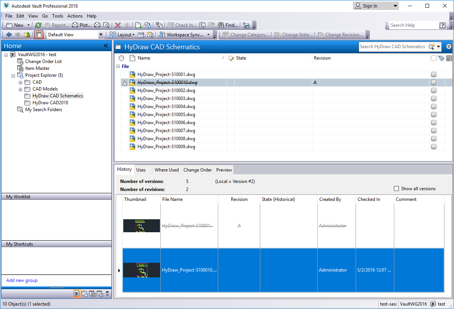Check the checkbox beside HyDraw_Project-S10002.dwg
This screenshot has width=454, height=309.
click(x=434, y=91)
